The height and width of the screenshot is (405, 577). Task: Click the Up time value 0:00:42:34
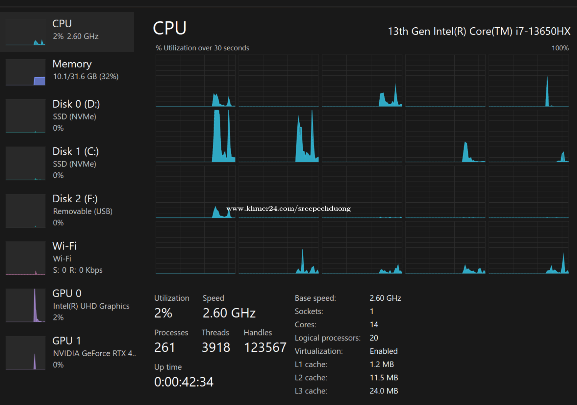pos(184,382)
